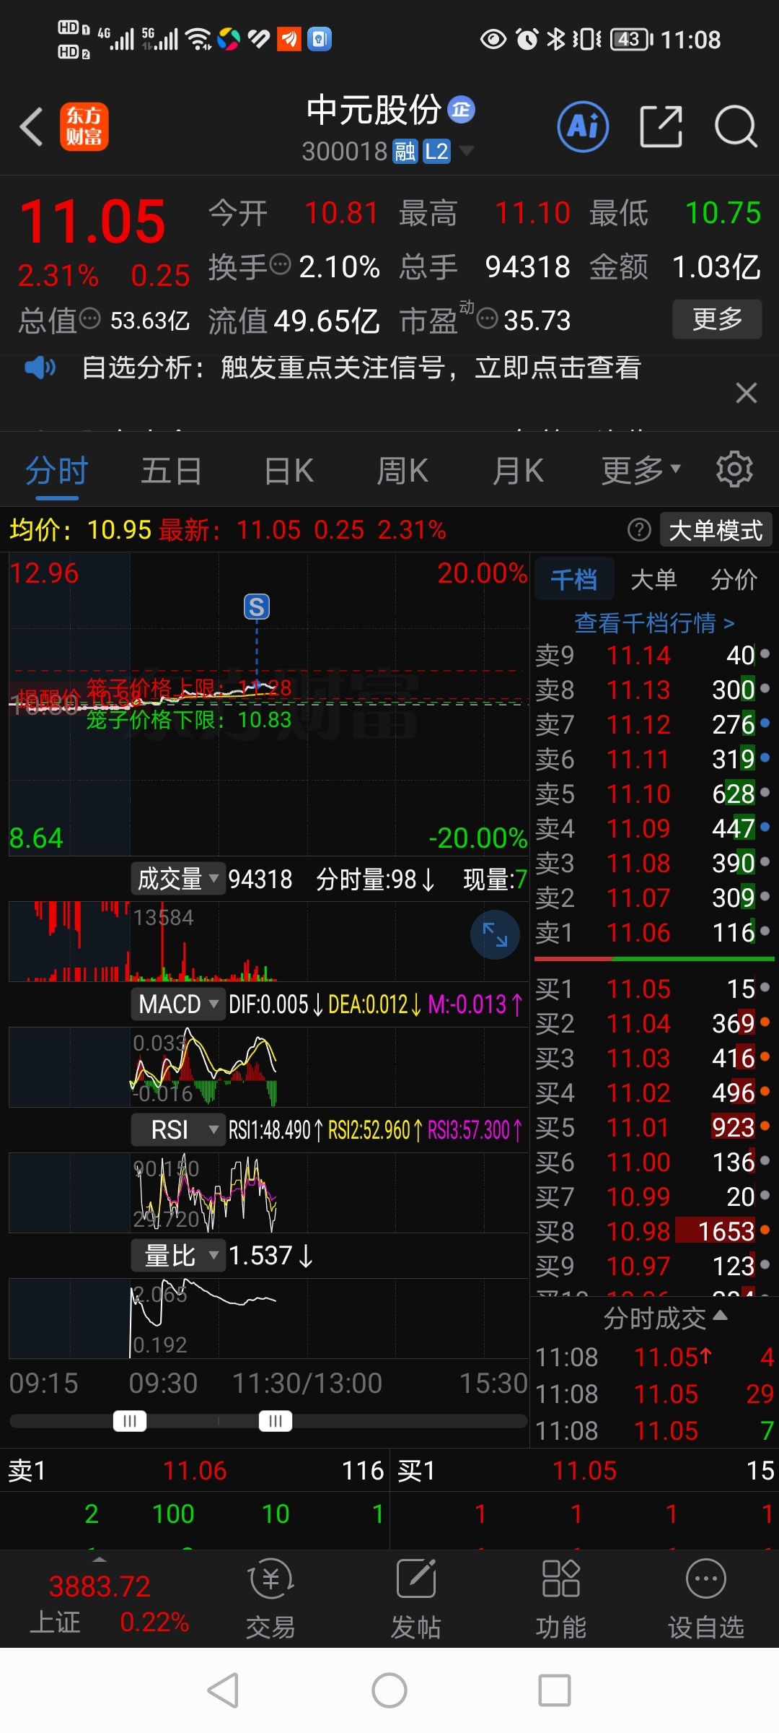Tap 买1 price 11.05 in order book
Viewport: 779px width, 1733px height.
(638, 989)
